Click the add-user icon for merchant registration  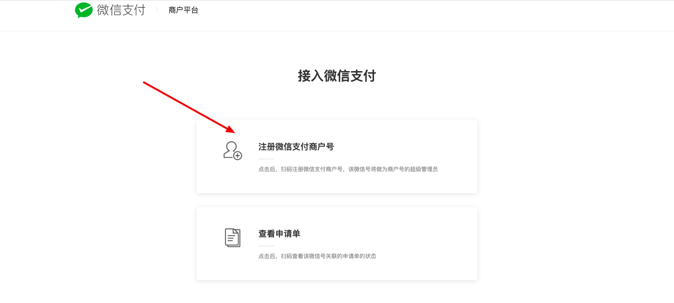(x=233, y=151)
